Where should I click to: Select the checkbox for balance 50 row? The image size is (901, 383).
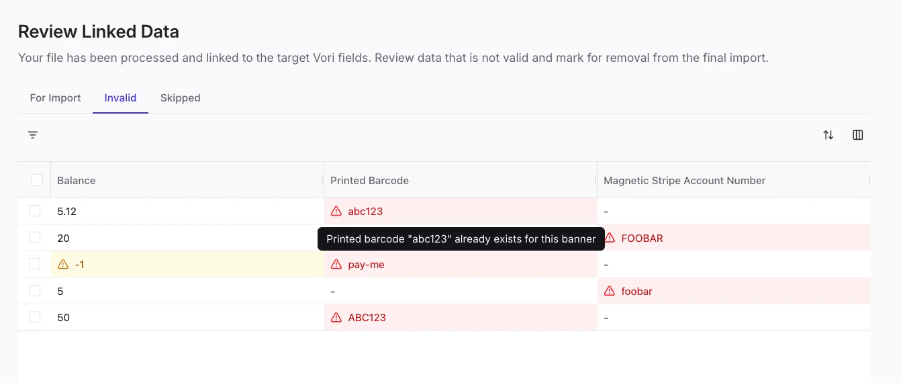pyautogui.click(x=34, y=317)
